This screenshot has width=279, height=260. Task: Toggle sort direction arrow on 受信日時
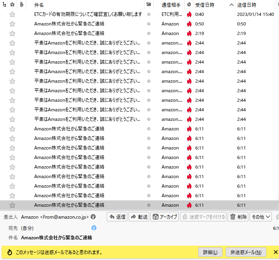[x=231, y=5]
